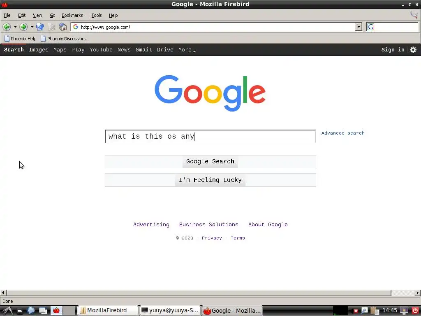Click the Google favicon in the address bar
Image resolution: width=421 pixels, height=316 pixels.
click(x=76, y=27)
